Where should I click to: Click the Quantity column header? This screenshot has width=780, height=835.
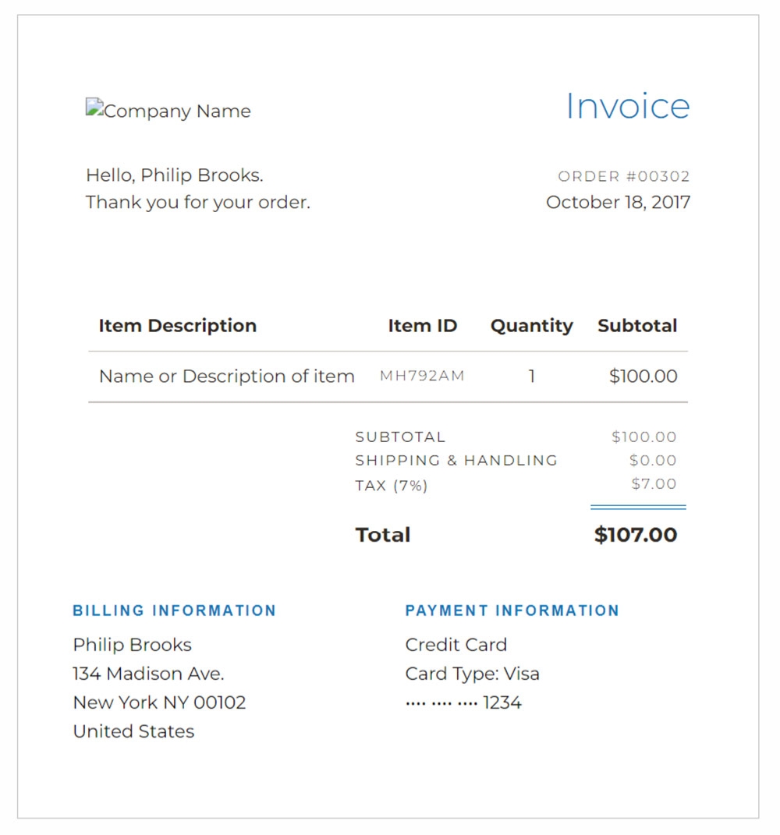531,326
